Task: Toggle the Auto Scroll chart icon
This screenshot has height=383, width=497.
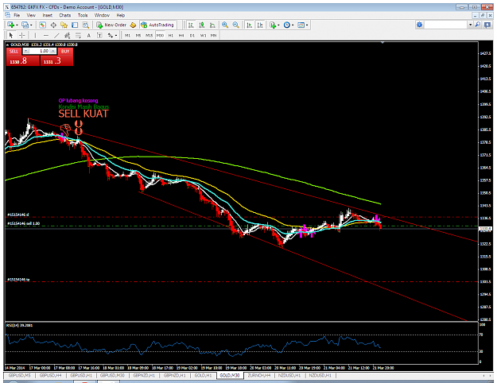Action: coord(250,25)
